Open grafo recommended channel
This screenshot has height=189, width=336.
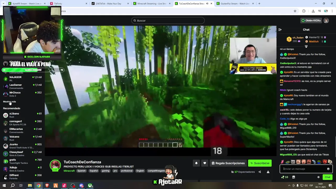tap(22, 161)
